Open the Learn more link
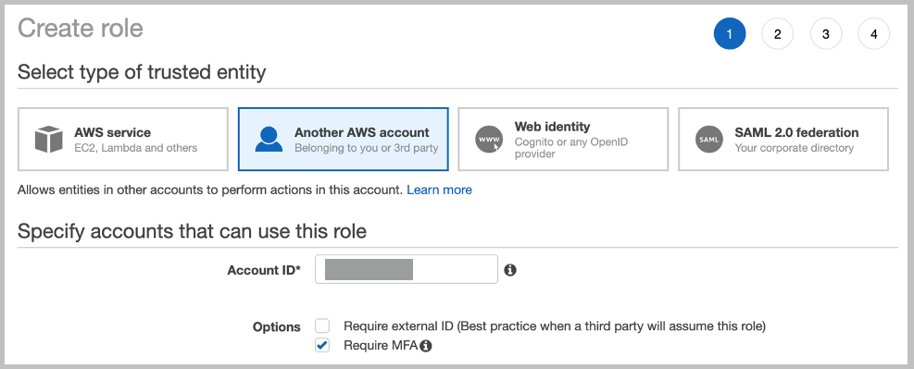The height and width of the screenshot is (369, 914). point(440,190)
